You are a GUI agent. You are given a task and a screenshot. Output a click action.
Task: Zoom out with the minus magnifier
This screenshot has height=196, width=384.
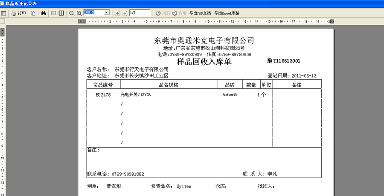tap(72, 13)
